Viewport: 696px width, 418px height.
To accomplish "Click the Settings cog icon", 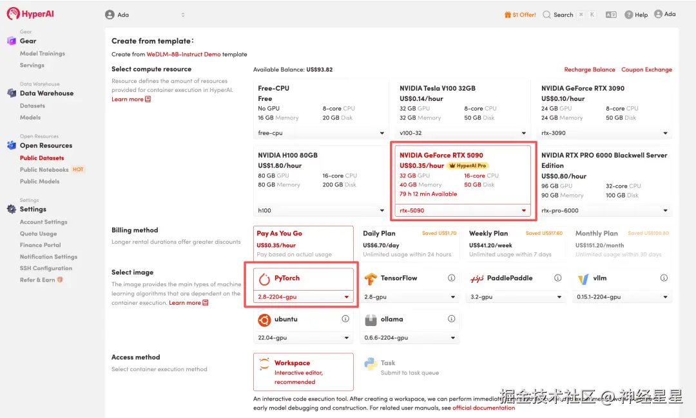I will 12,209.
